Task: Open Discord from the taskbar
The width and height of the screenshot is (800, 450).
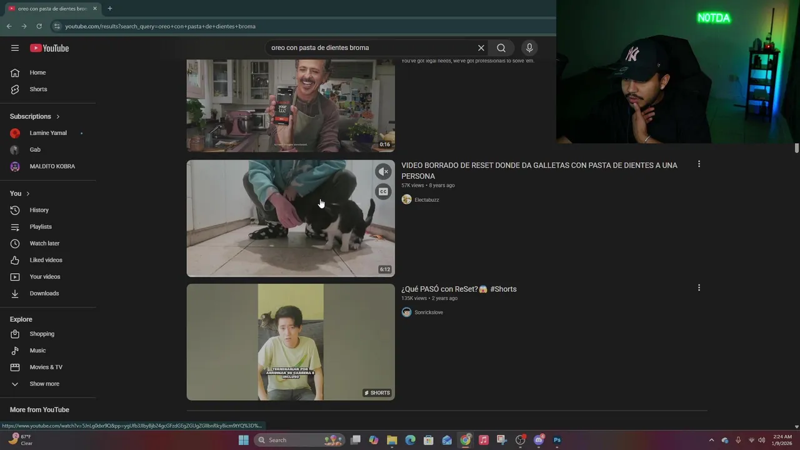Action: click(x=539, y=440)
